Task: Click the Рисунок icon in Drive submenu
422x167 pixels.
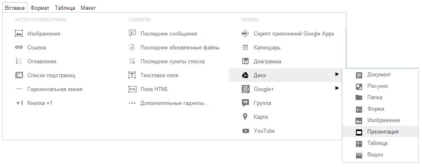Action: [x=359, y=87]
